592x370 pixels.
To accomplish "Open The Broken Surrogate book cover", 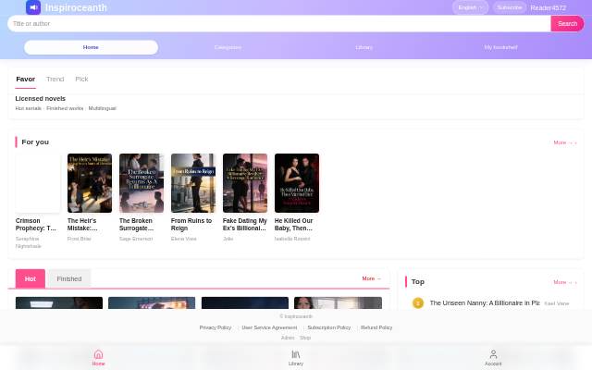I will 142,183.
